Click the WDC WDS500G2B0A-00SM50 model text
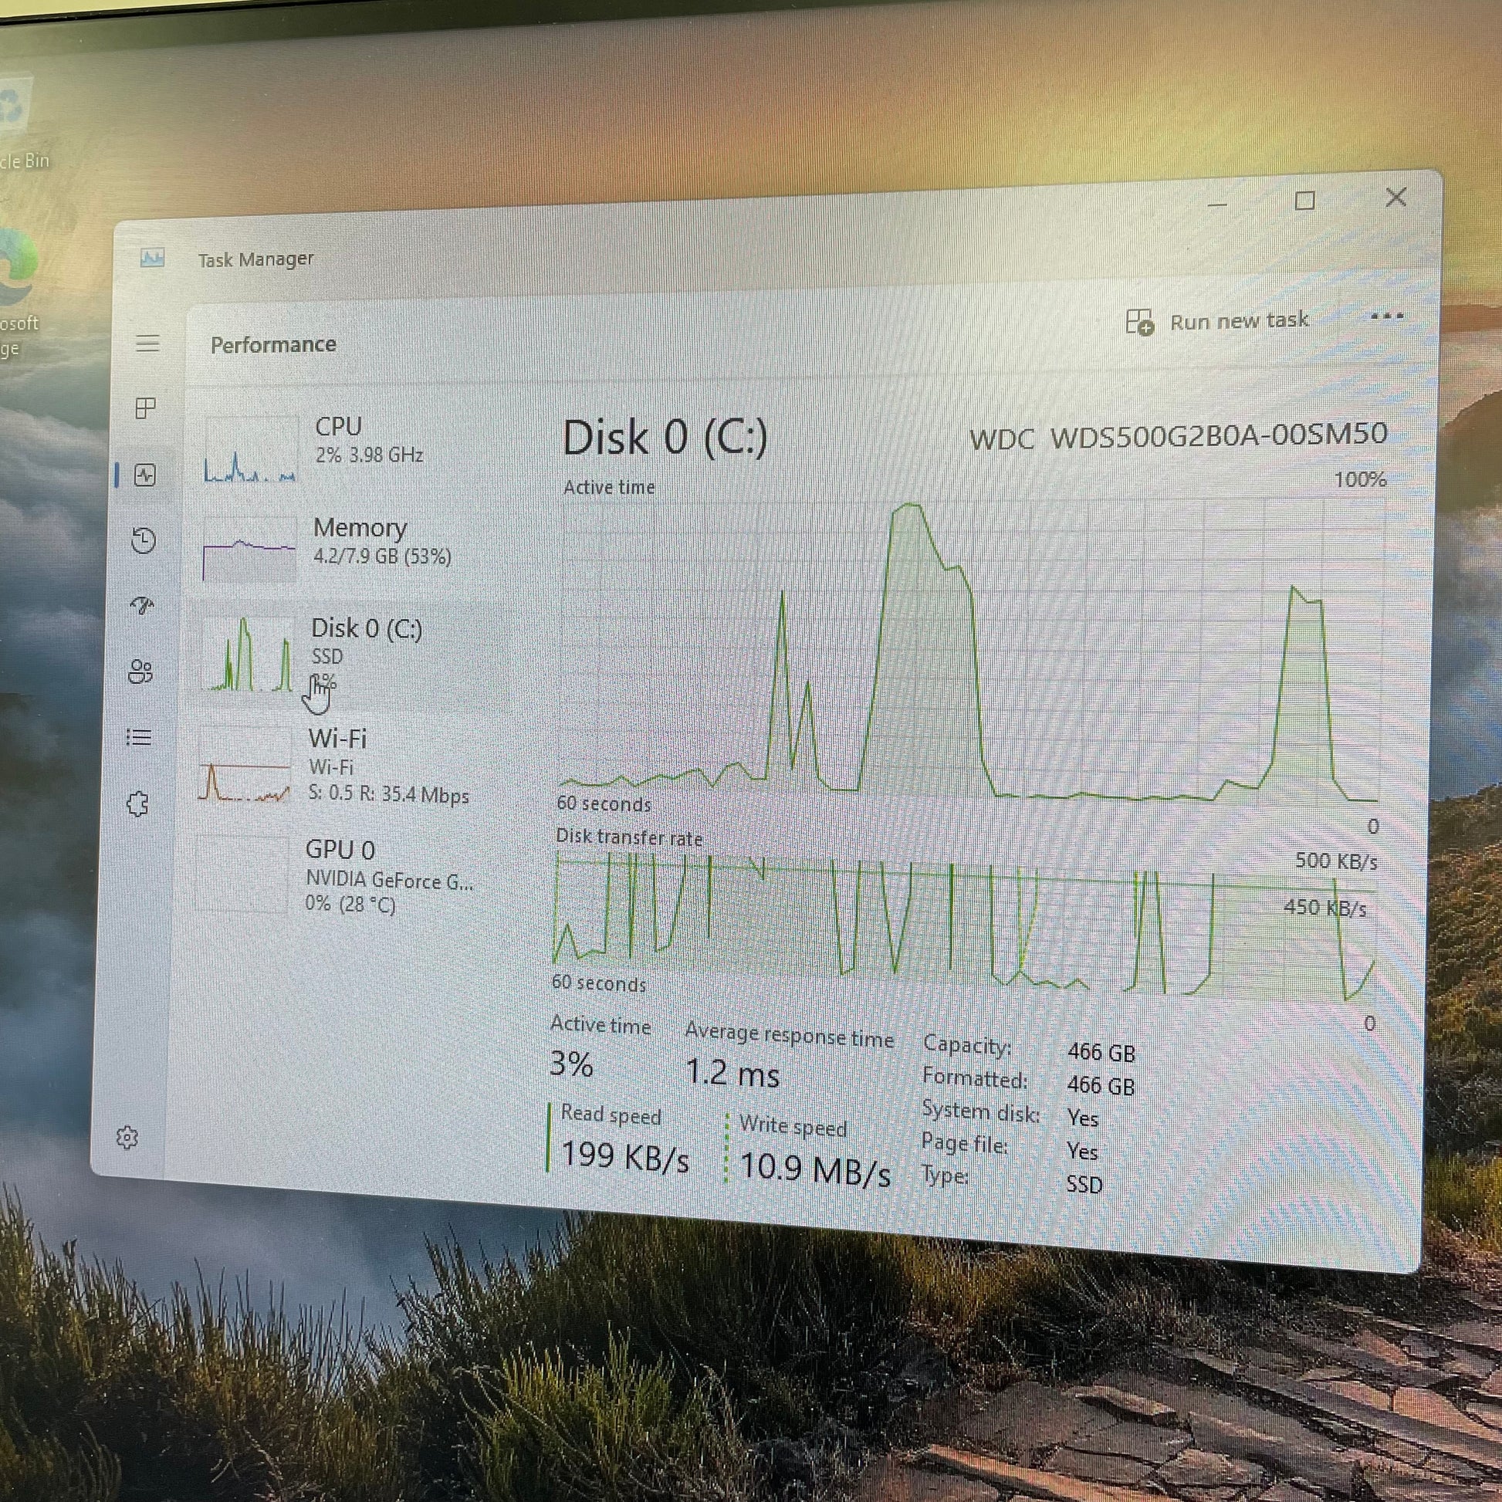 click(1179, 435)
